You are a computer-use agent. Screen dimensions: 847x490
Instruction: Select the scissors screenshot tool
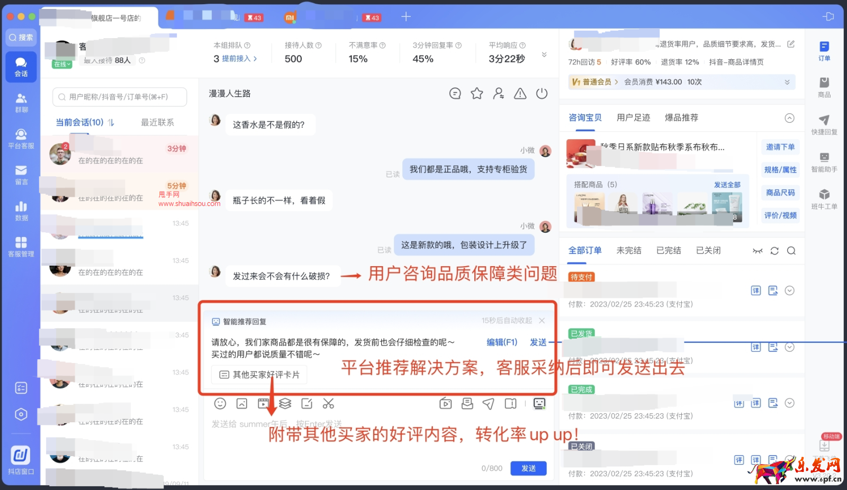(329, 403)
